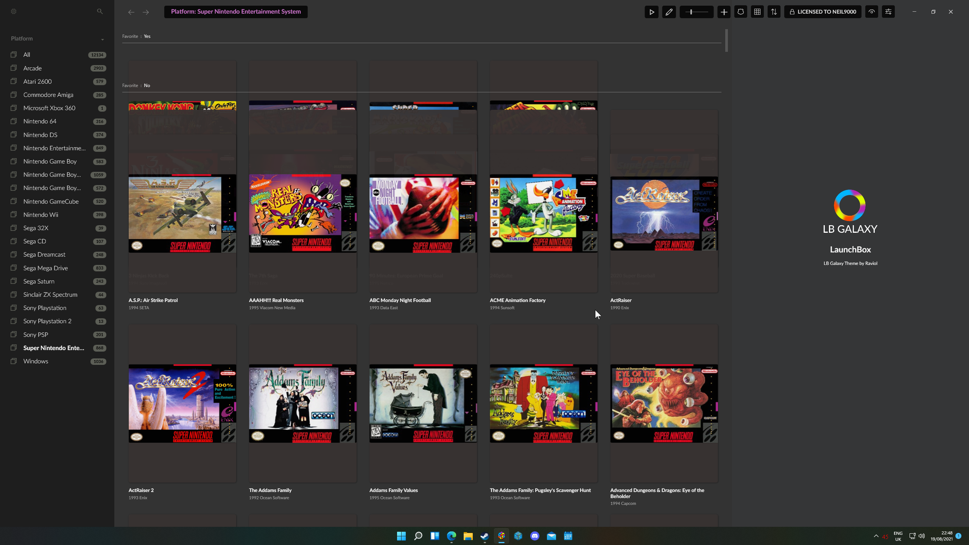Click the Nintendo Game Boy platform icon
Image resolution: width=969 pixels, height=545 pixels.
click(14, 161)
